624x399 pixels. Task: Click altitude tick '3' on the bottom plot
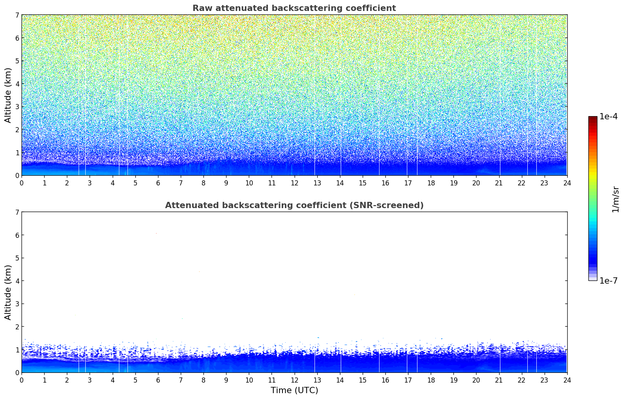pos(17,304)
